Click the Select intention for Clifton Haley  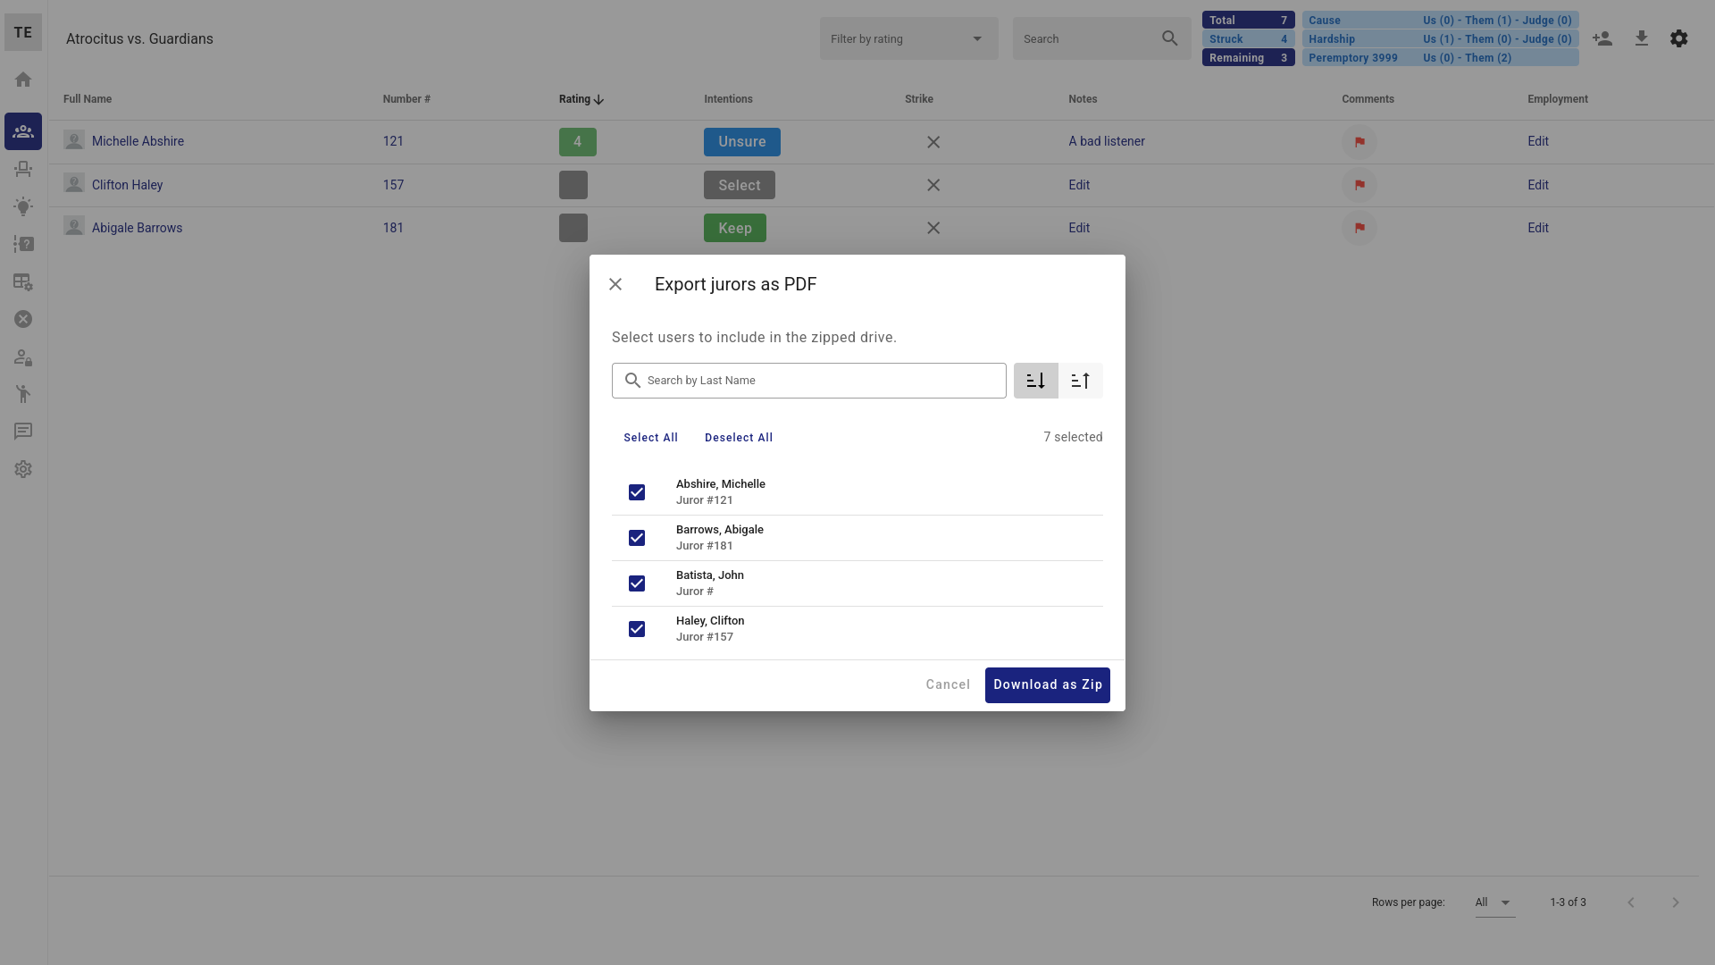coord(740,185)
